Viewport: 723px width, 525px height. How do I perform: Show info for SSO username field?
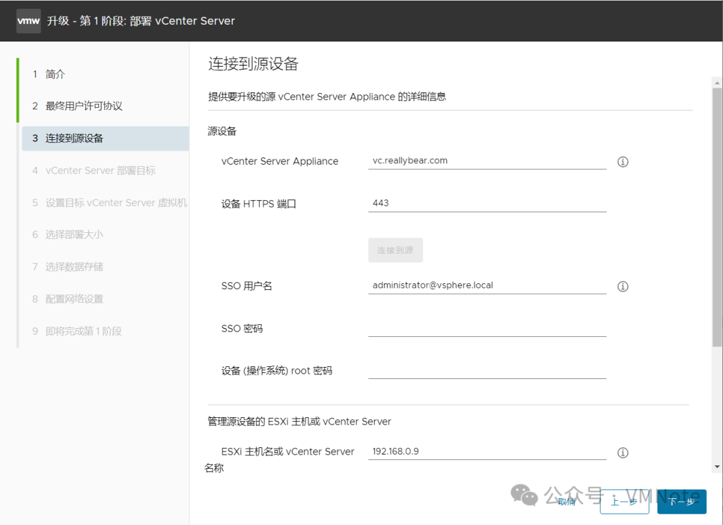point(623,287)
